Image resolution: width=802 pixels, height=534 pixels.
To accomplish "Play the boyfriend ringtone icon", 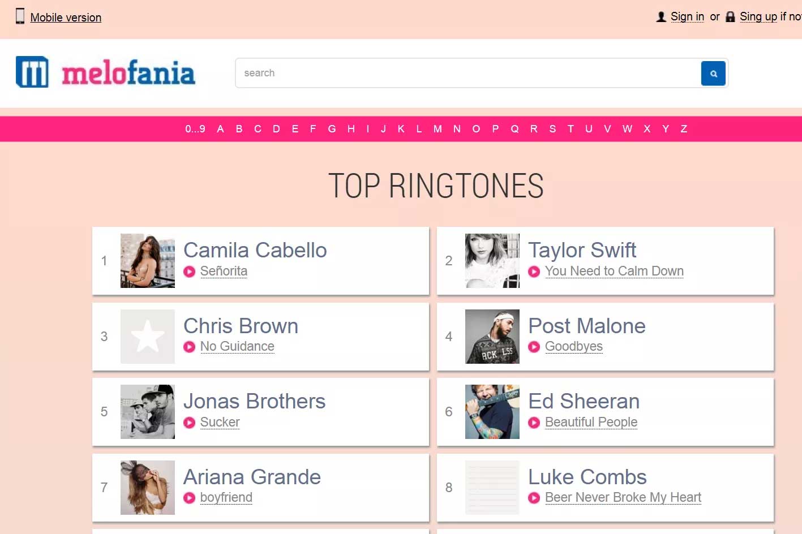I will pyautogui.click(x=190, y=498).
